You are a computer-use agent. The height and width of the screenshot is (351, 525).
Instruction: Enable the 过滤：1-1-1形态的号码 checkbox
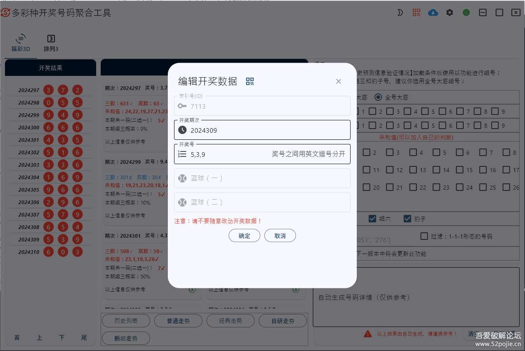423,236
